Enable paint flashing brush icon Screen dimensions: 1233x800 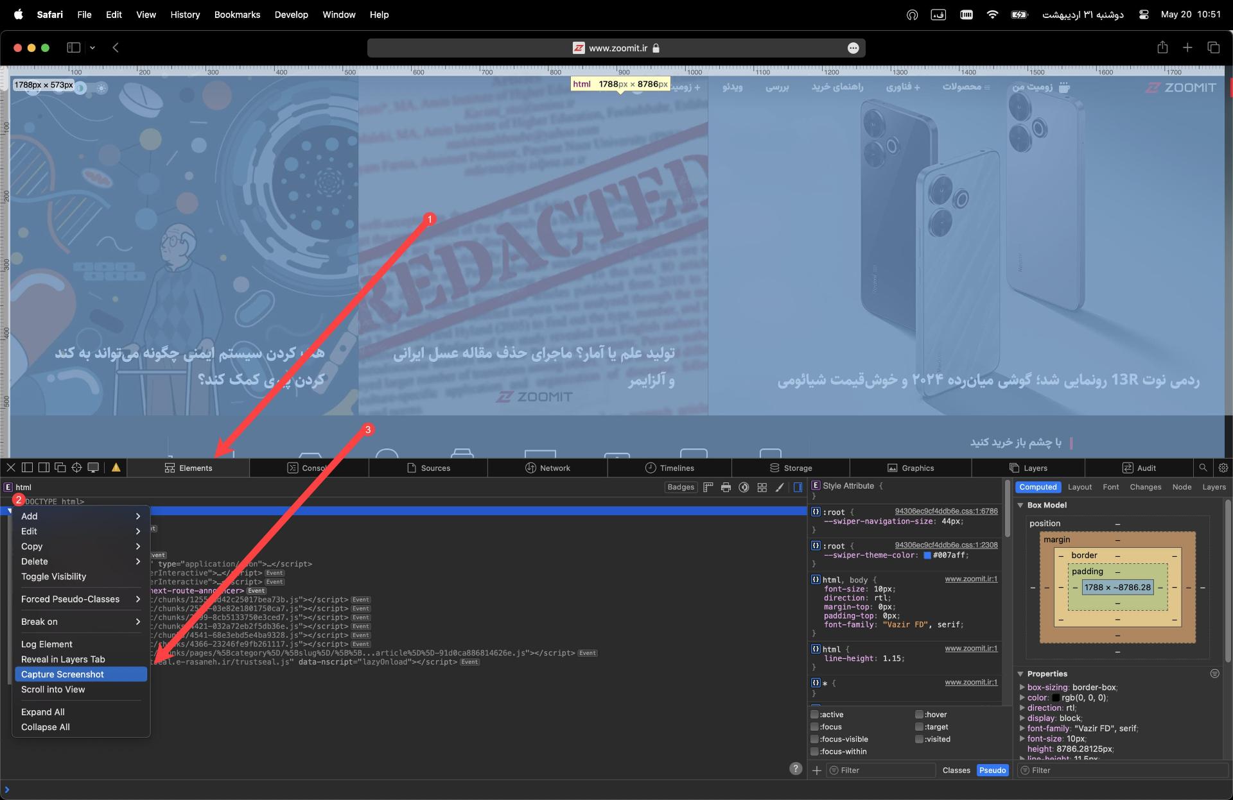(780, 488)
